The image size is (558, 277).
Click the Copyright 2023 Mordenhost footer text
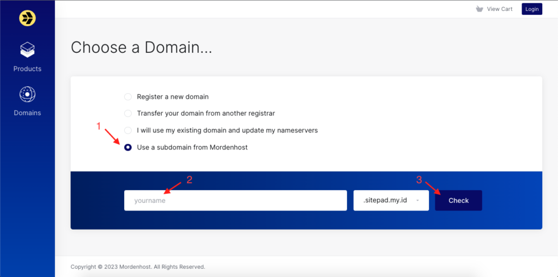[138, 267]
